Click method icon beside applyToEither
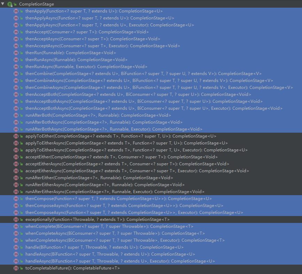Image resolution: width=302 pixels, height=274 pixels. [x=16, y=136]
